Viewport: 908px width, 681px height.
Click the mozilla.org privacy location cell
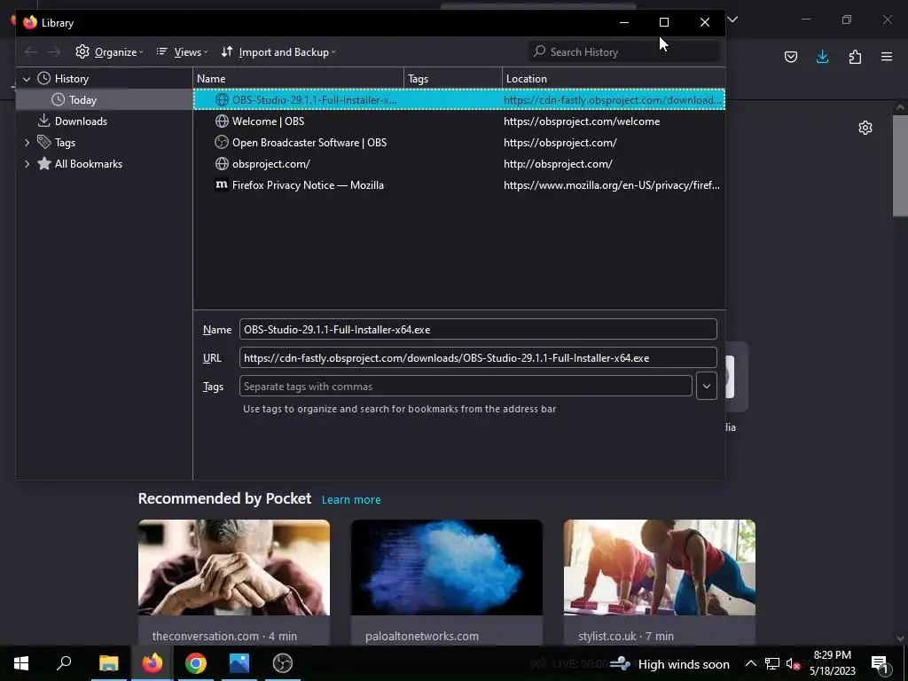click(x=612, y=185)
